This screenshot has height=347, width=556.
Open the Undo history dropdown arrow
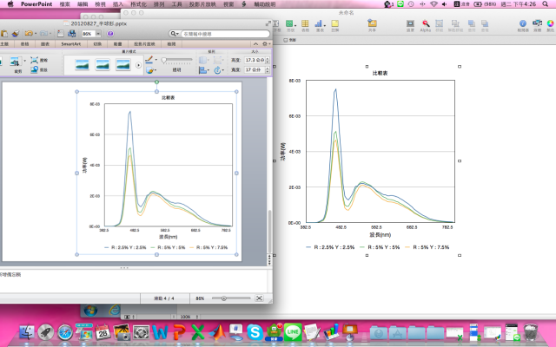coord(36,34)
